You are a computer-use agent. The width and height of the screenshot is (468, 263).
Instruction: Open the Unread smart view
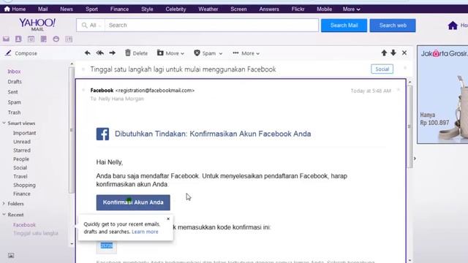pos(22,142)
